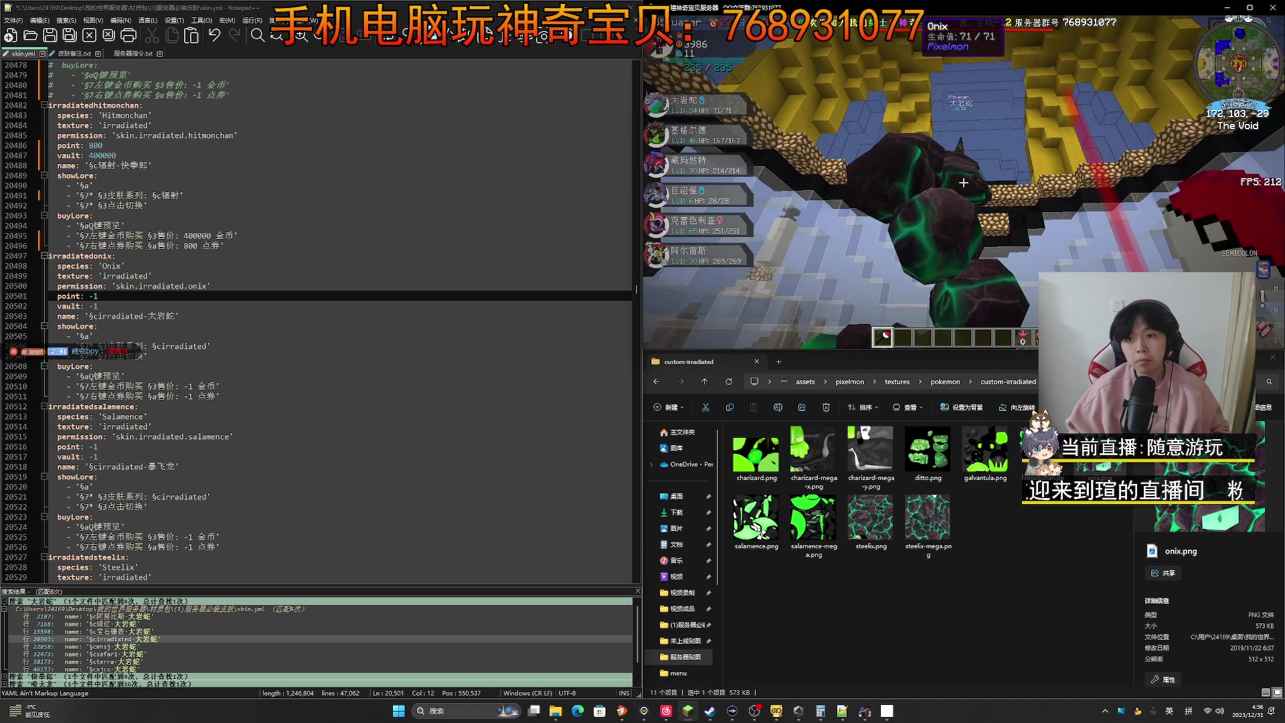This screenshot has height=723, width=1285.
Task: Collapse the irradiatedsteelix block fold marker
Action: [x=44, y=557]
